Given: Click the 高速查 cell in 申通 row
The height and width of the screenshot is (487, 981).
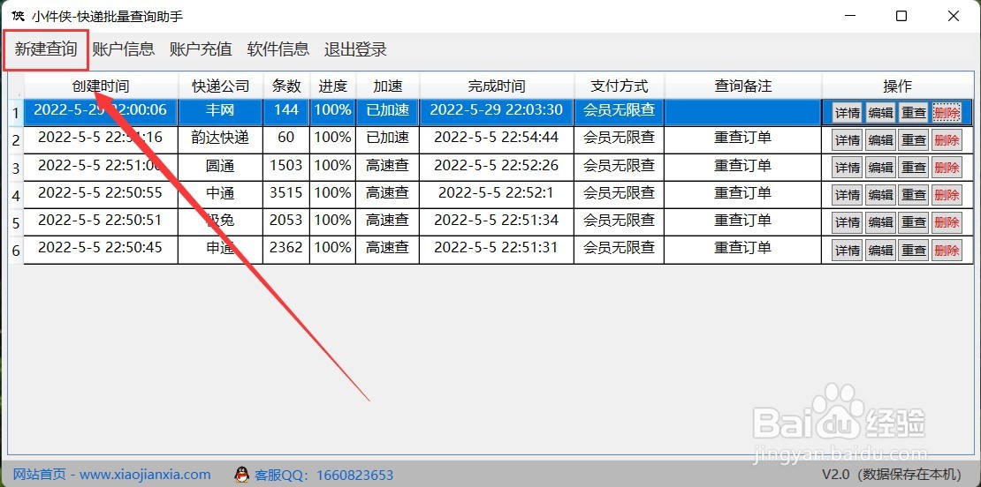Looking at the screenshot, I should [x=387, y=248].
